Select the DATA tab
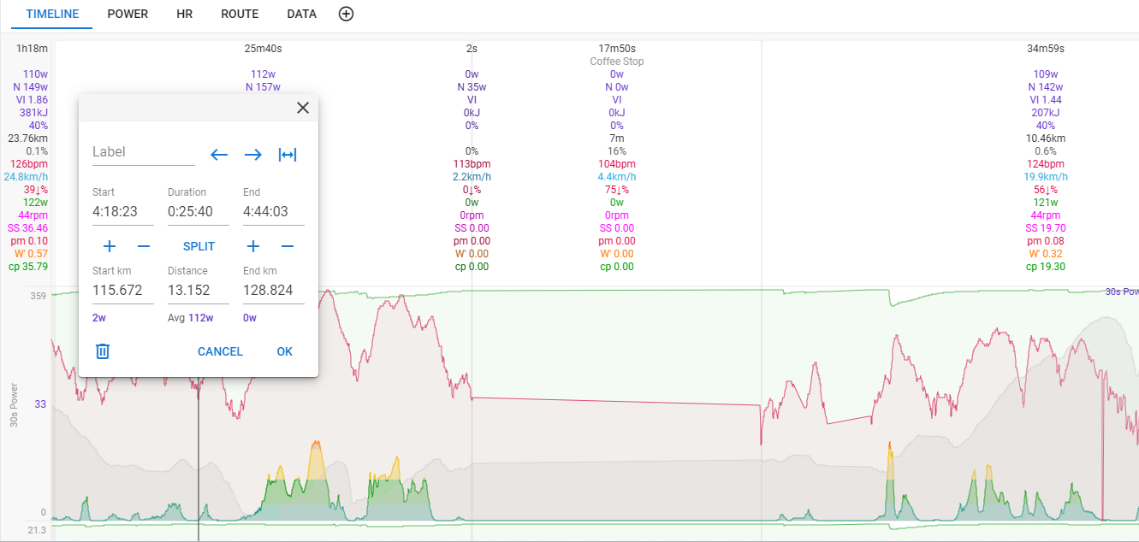The image size is (1139, 542). [301, 15]
